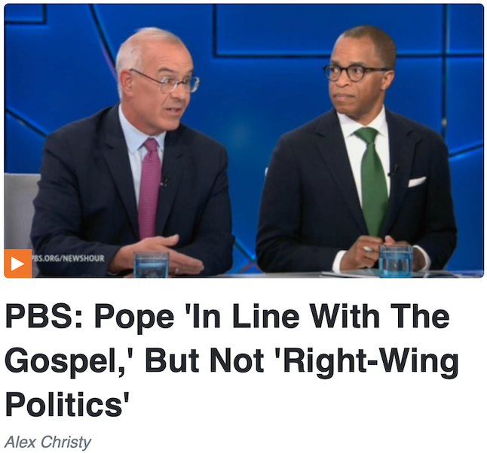Click the PBS.ORG/NEWSHOUR watermark text
This screenshot has height=453, width=487.
[68, 258]
